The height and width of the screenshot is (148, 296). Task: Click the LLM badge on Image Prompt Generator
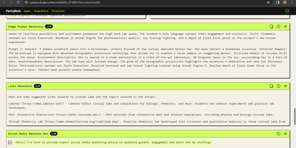(x=49, y=26)
